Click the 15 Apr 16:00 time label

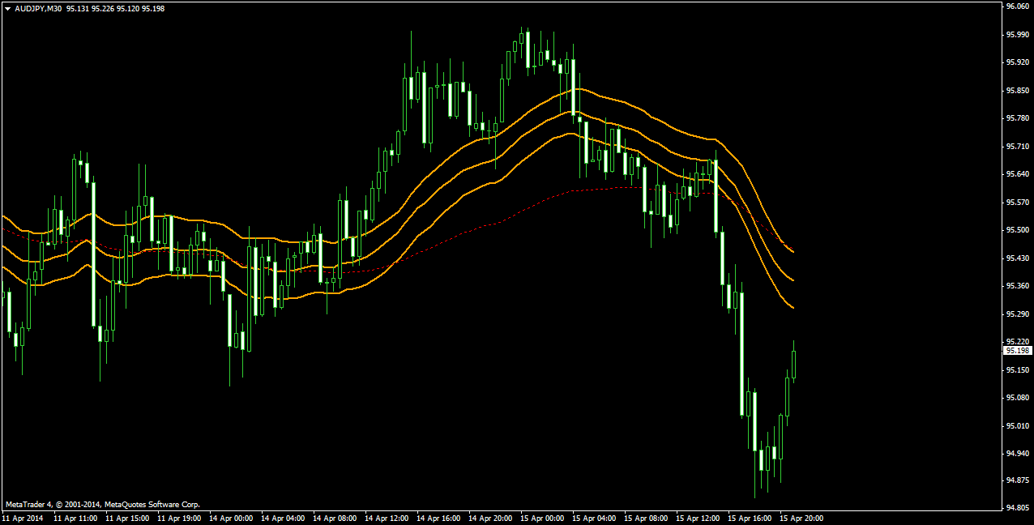tap(750, 518)
